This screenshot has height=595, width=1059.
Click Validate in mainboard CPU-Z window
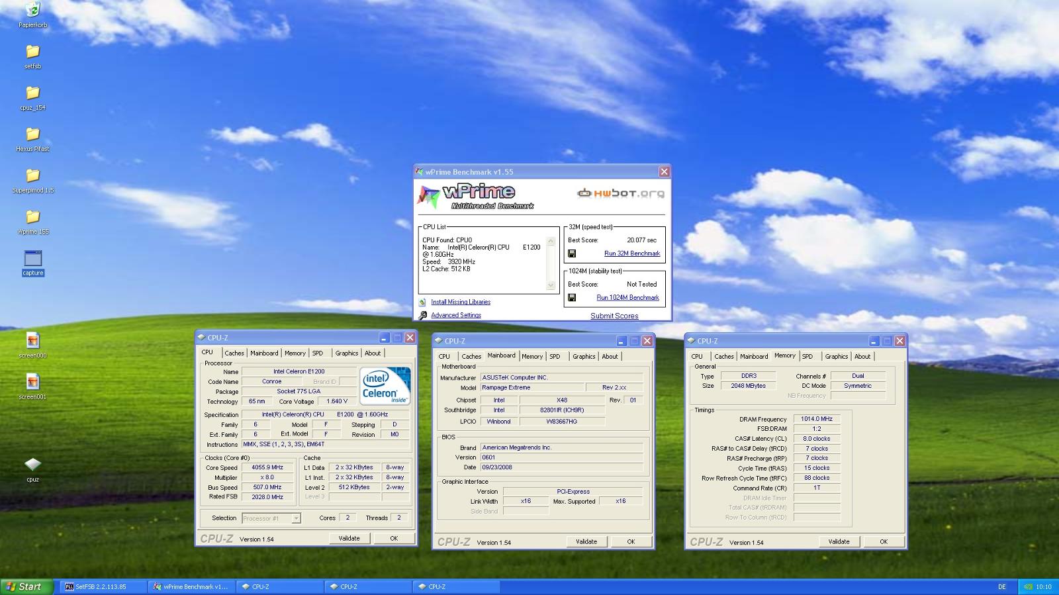coord(586,542)
